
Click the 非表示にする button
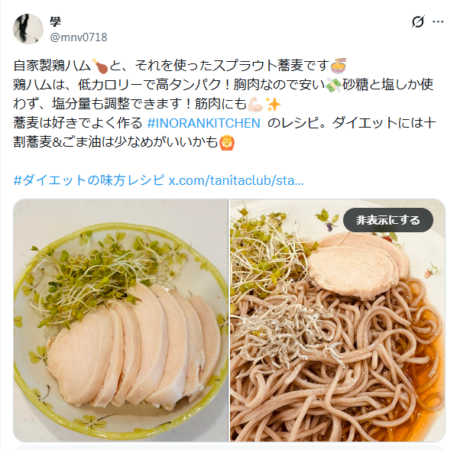point(388,220)
